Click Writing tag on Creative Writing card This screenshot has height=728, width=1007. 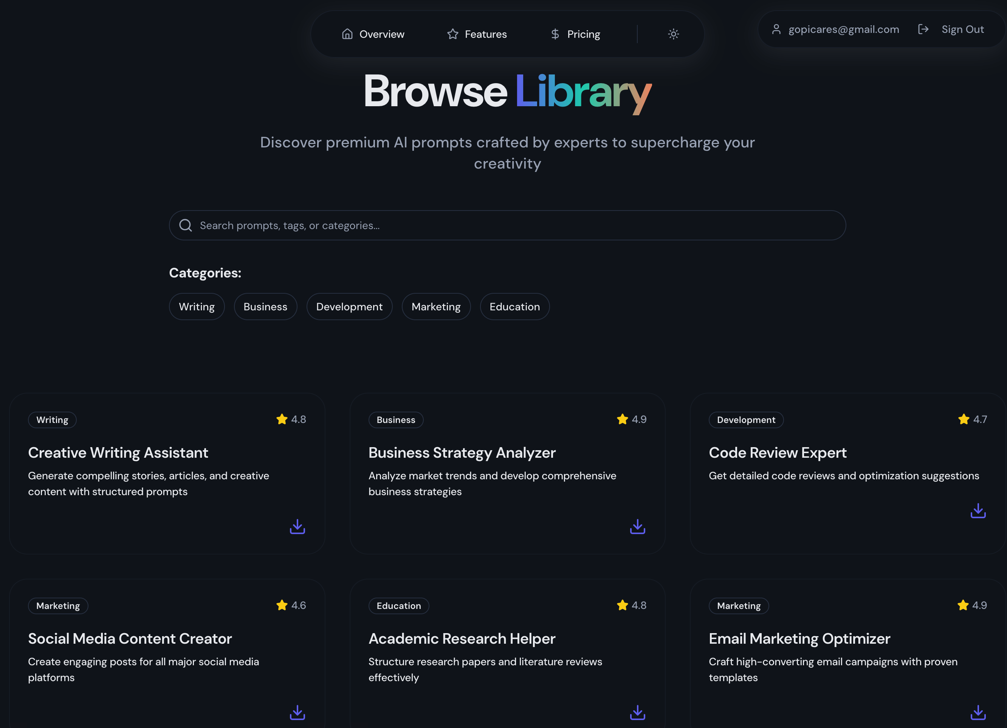click(52, 420)
